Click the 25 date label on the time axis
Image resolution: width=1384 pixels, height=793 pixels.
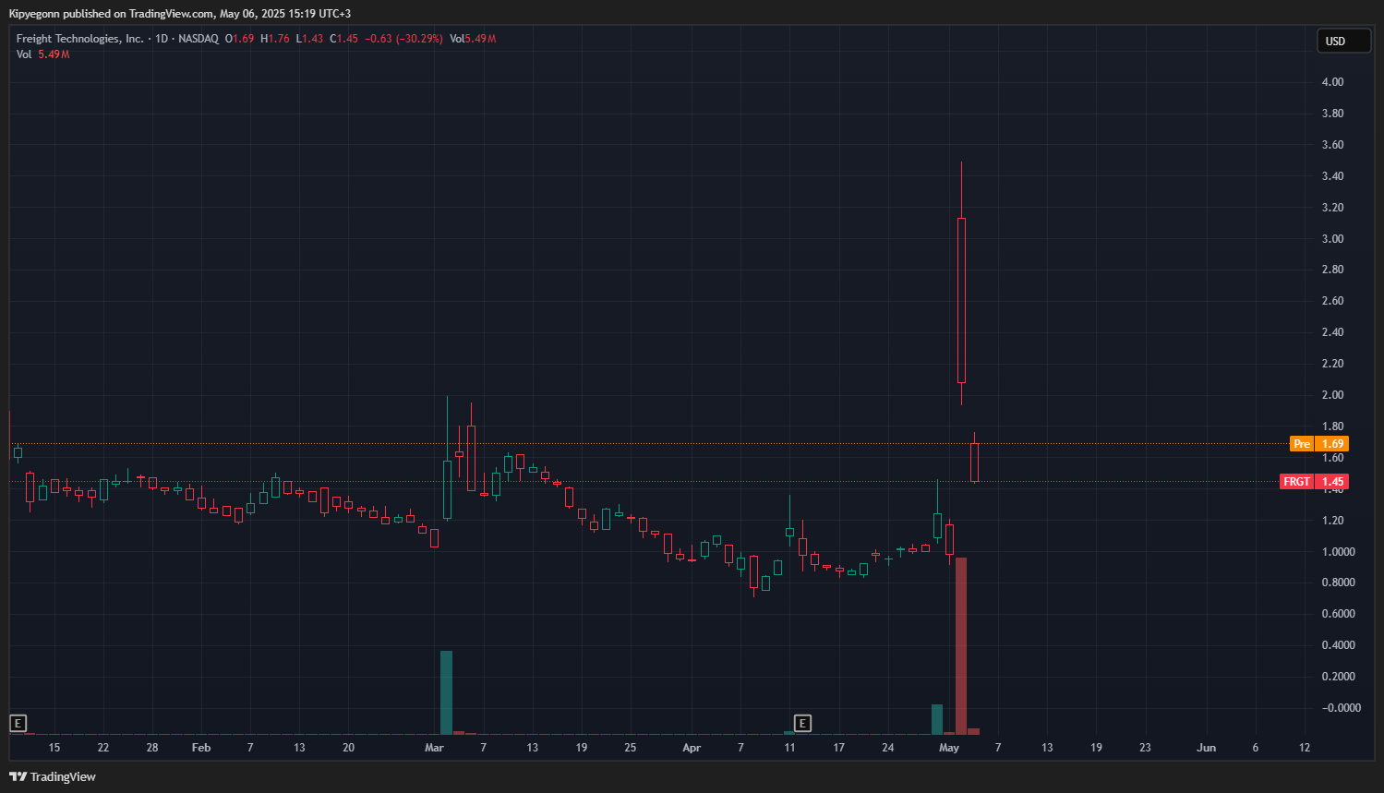(x=631, y=748)
